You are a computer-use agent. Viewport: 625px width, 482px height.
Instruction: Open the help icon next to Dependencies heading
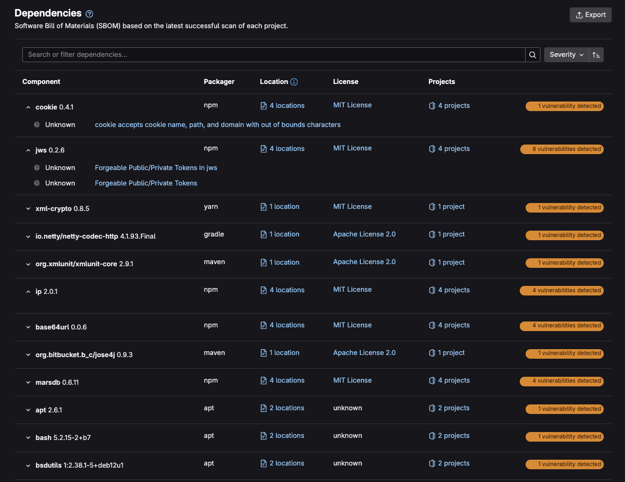(x=88, y=13)
